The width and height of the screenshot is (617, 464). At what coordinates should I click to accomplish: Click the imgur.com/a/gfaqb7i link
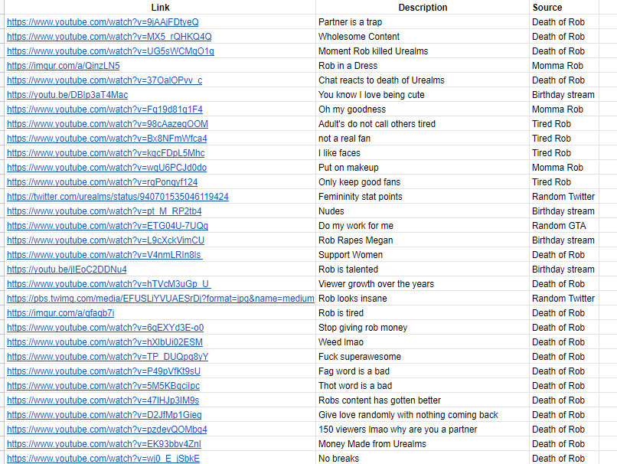click(60, 313)
